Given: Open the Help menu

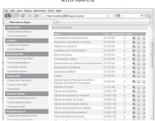Looking at the screenshot, I should tap(59, 11).
